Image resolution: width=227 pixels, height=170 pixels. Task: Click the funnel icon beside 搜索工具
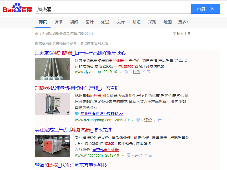pyautogui.click(x=175, y=34)
